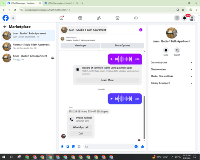Click the View buyer button

point(80,46)
